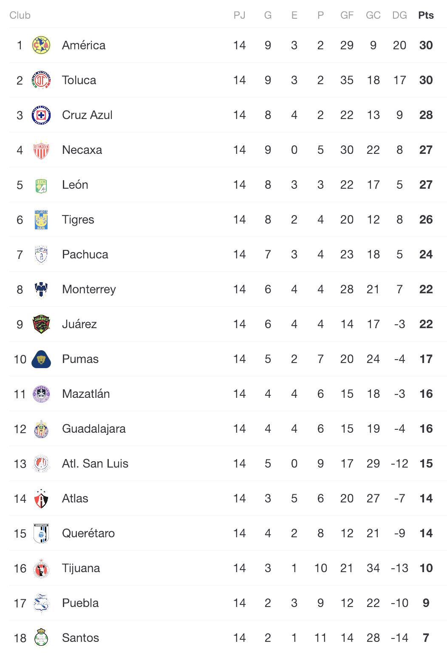Open the León green crest icon
This screenshot has height=658, width=447.
click(41, 185)
